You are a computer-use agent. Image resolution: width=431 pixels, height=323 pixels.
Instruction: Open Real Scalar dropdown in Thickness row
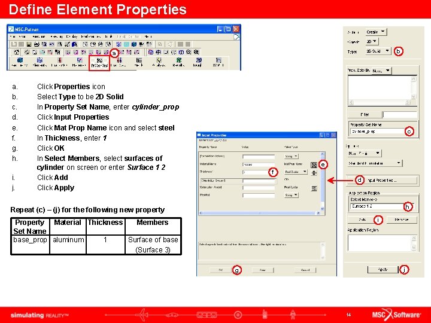click(296, 172)
